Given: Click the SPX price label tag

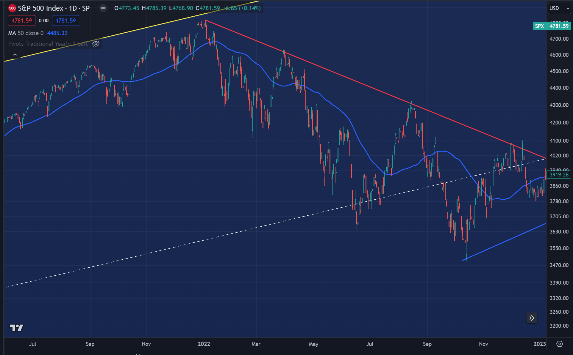Looking at the screenshot, I should click(539, 26).
